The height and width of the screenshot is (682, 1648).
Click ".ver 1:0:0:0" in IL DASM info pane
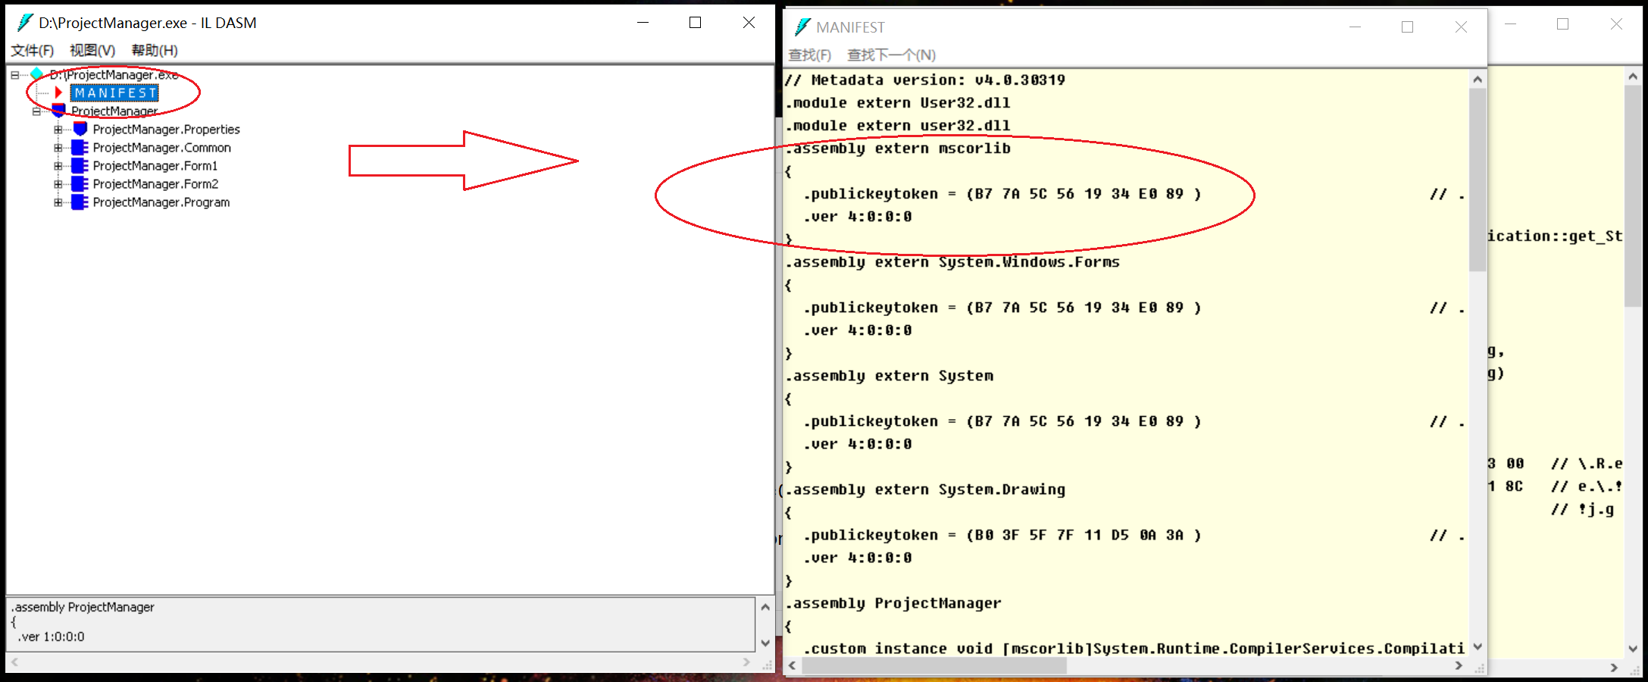click(52, 637)
